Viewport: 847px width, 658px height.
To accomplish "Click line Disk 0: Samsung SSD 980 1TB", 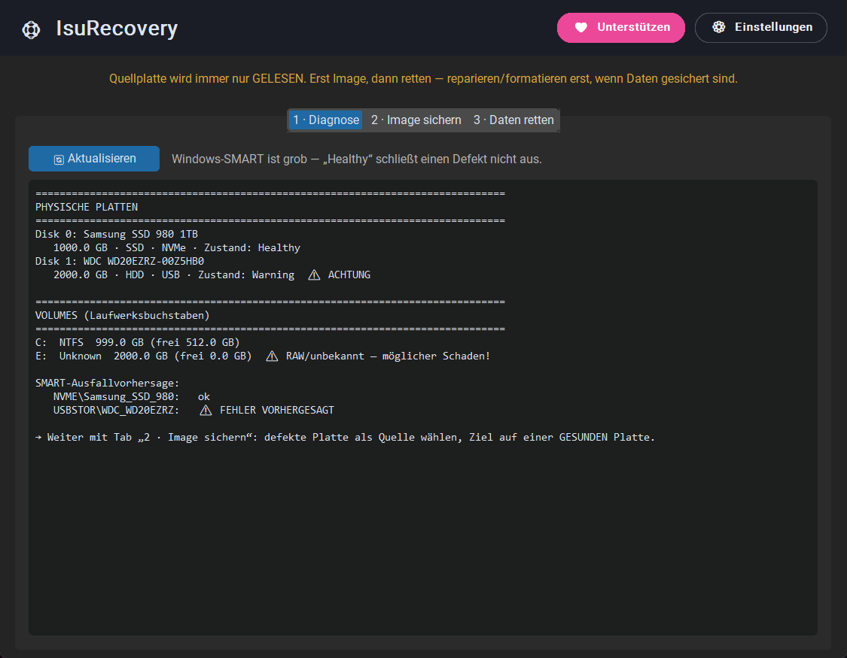I will click(117, 234).
